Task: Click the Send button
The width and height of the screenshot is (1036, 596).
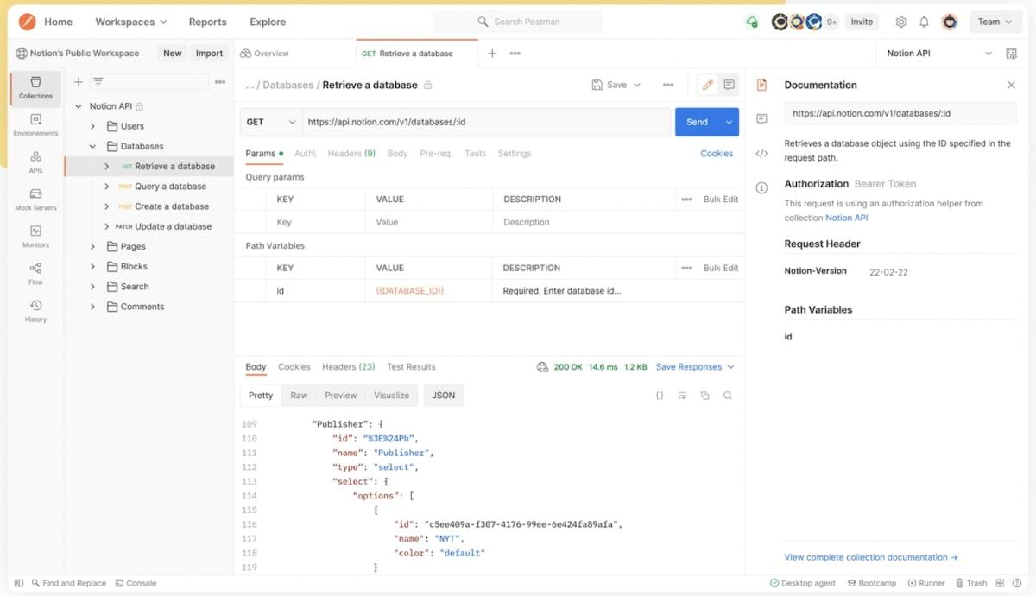Action: 697,123
